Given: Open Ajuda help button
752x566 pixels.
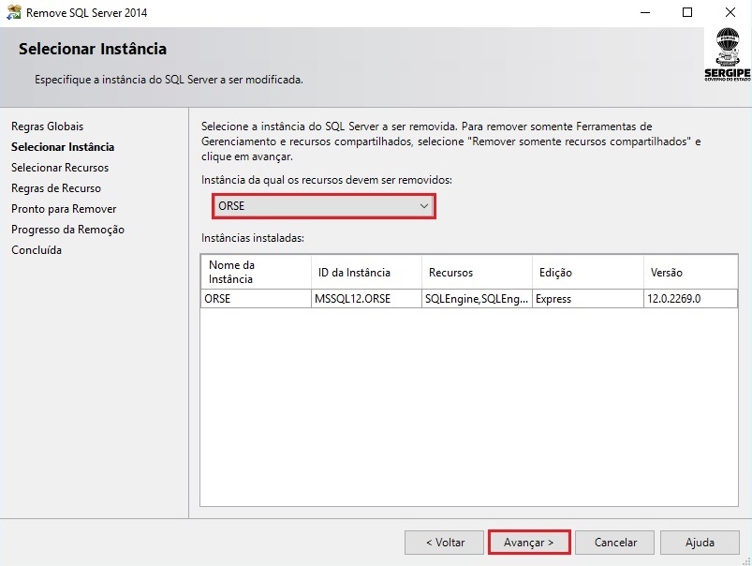Looking at the screenshot, I should 700,543.
